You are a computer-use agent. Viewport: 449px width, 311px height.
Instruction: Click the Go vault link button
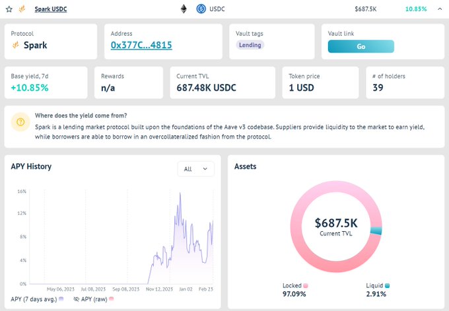click(x=361, y=46)
